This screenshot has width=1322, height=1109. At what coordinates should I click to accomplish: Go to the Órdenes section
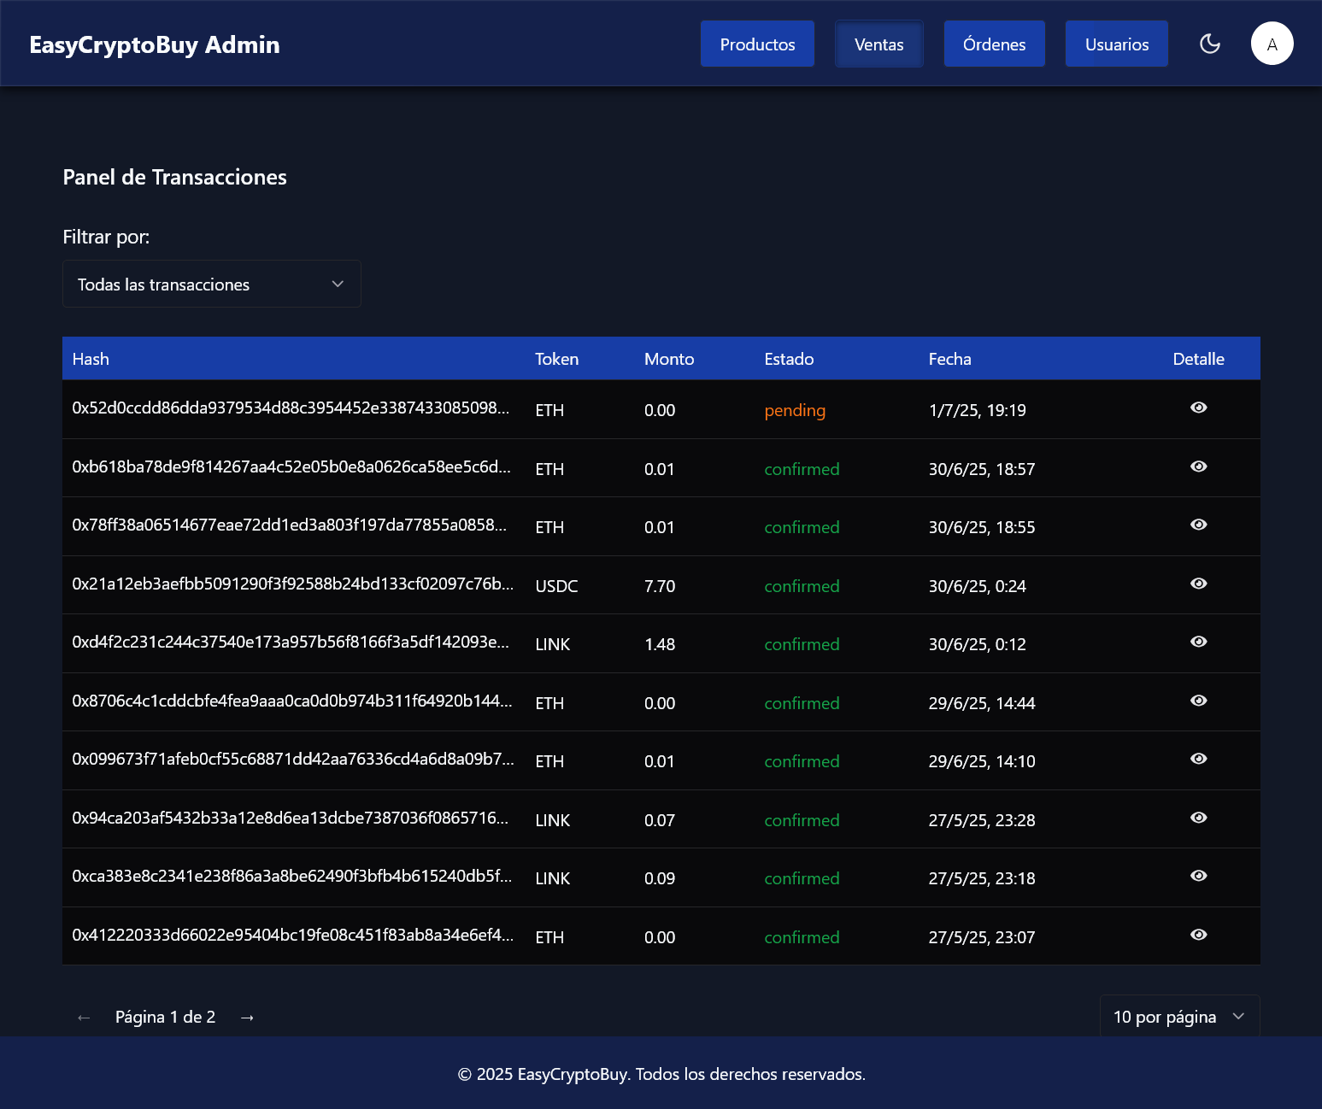click(994, 44)
